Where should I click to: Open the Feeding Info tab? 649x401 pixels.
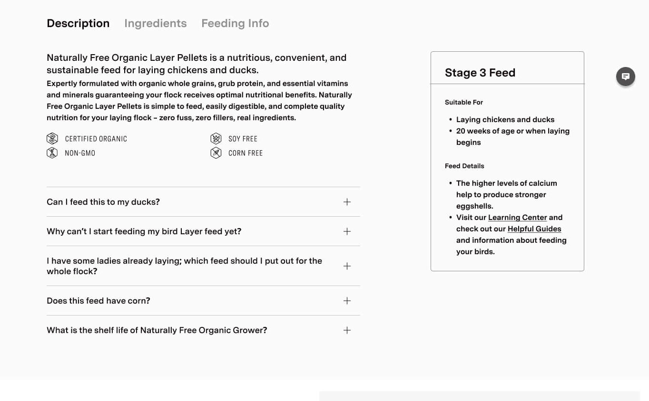(x=235, y=23)
